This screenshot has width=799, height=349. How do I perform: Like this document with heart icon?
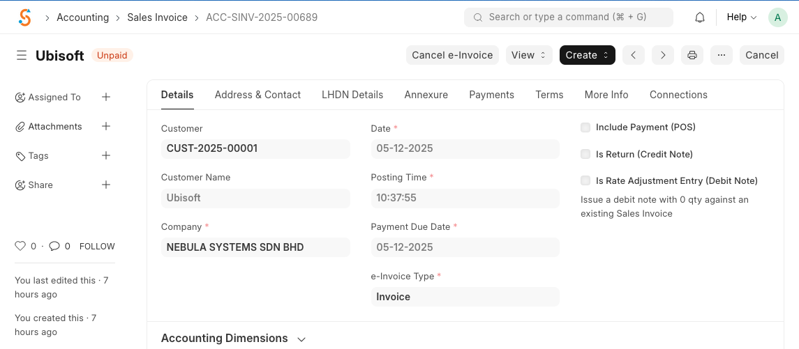(20, 246)
